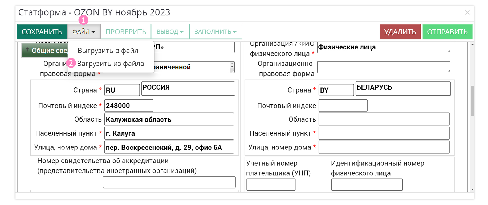
Task: Click the form's vertical scrollbar thumb
Action: point(472,101)
